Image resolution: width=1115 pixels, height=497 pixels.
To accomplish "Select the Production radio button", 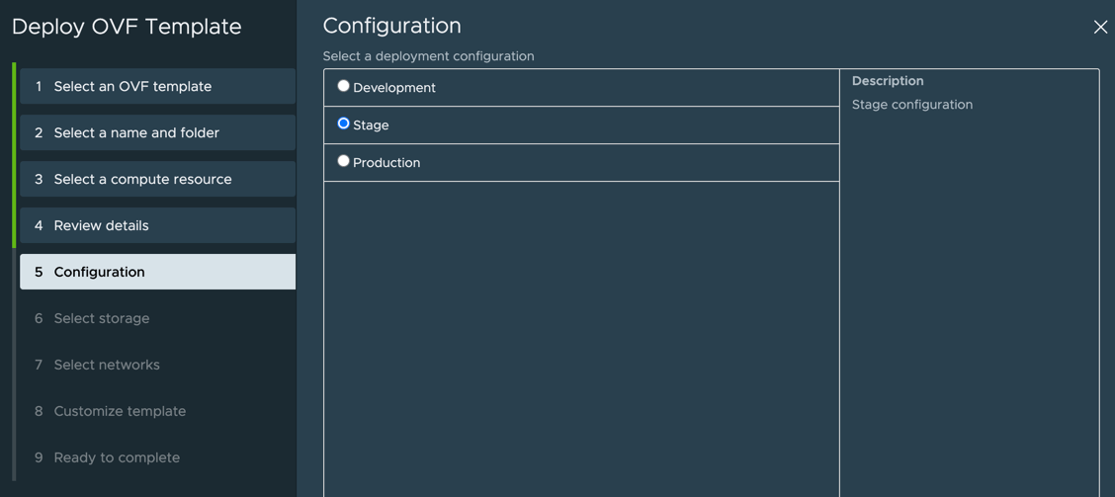I will 343,161.
